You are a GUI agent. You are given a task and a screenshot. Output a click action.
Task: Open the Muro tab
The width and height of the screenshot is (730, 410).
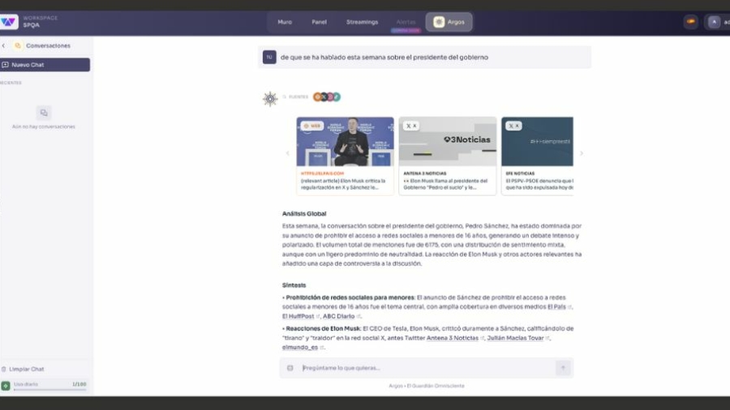click(x=285, y=22)
